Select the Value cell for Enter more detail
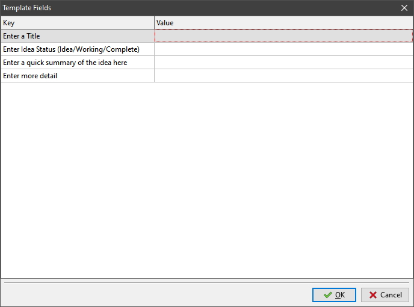 click(283, 76)
